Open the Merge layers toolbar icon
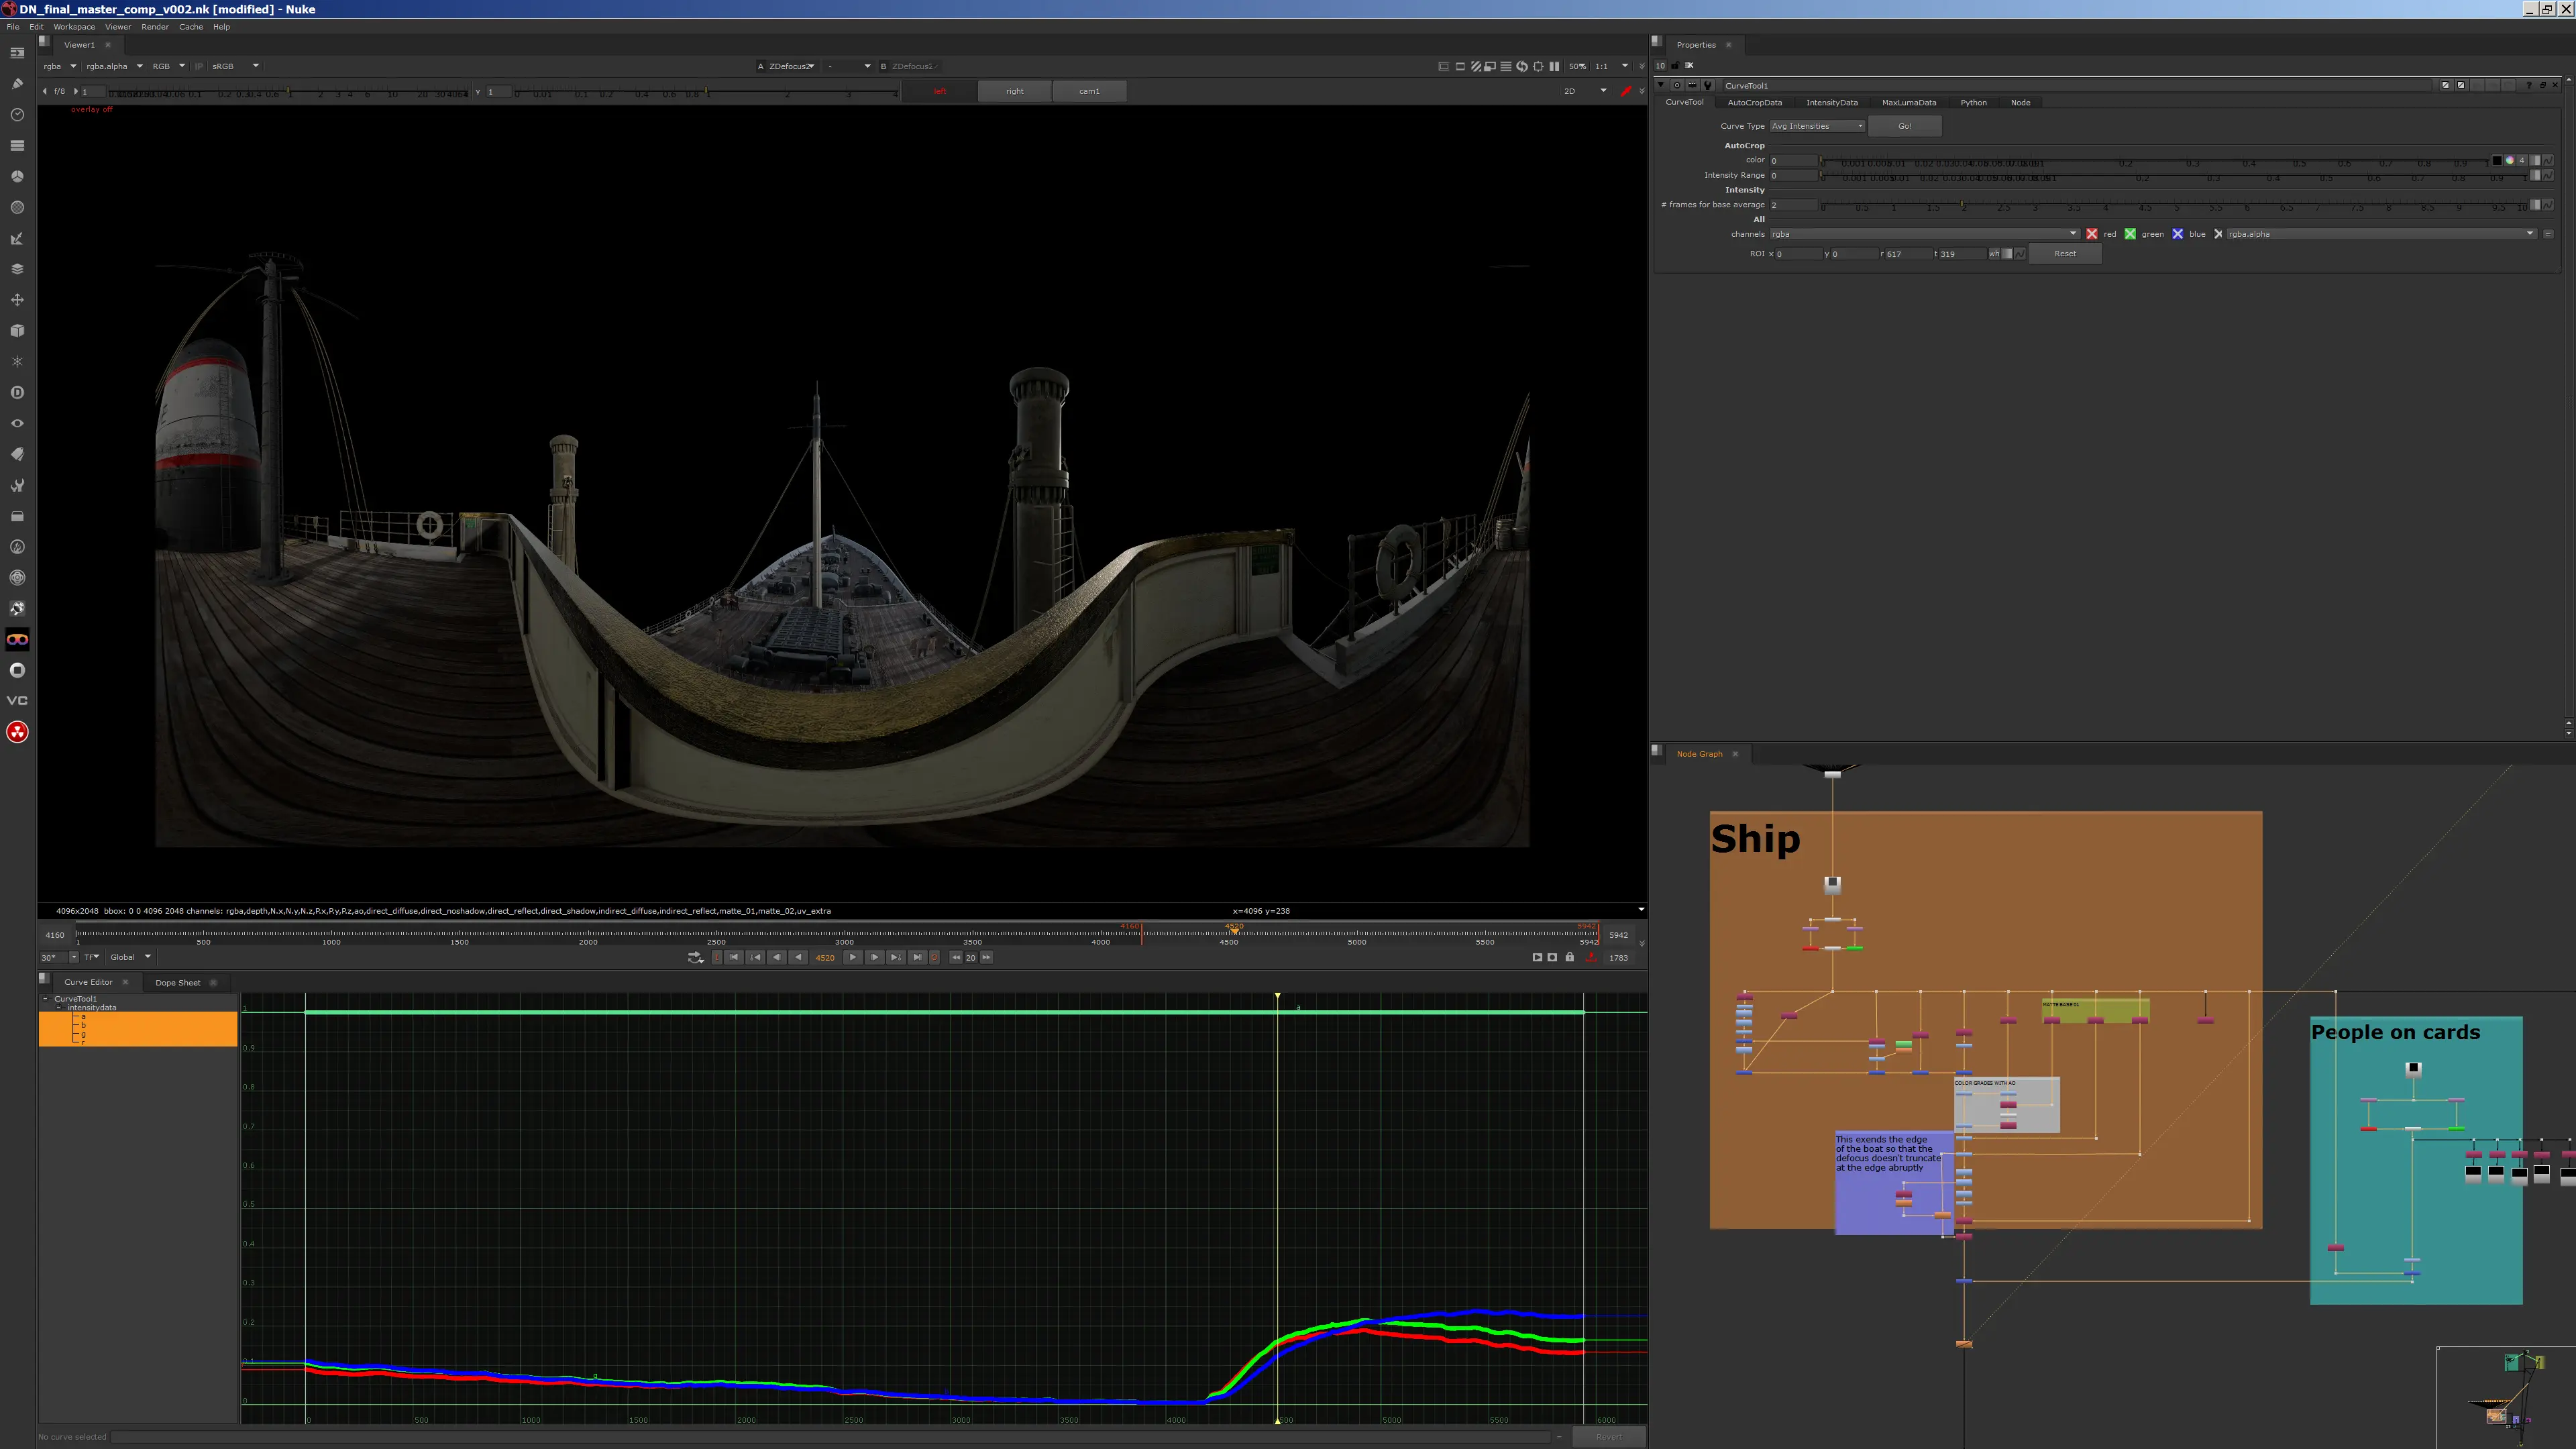The height and width of the screenshot is (1449, 2576). [17, 269]
